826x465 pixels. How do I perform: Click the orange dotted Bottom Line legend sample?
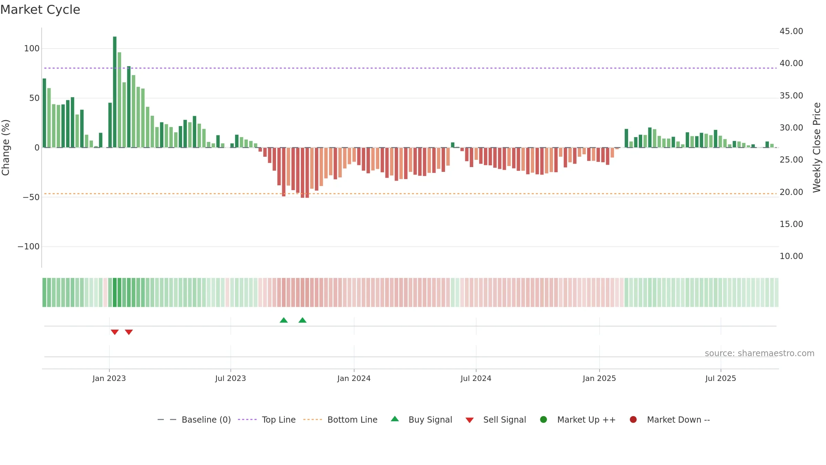313,420
